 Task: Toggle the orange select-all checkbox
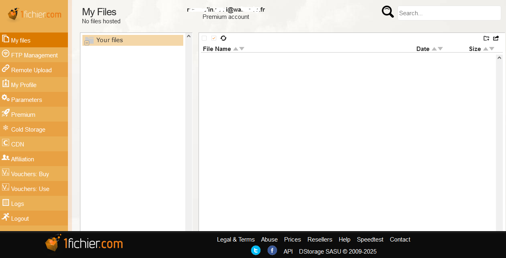pos(214,38)
